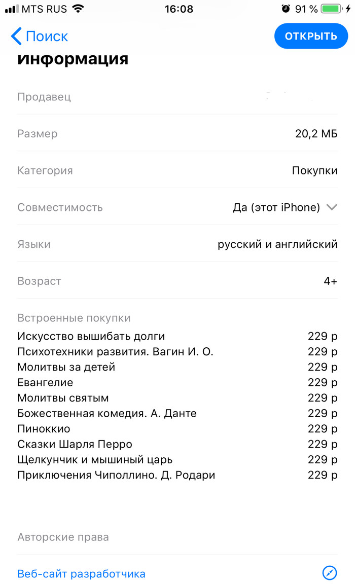Screen dimensions: 355x585
Task: Go back to Поиск
Action: click(47, 36)
